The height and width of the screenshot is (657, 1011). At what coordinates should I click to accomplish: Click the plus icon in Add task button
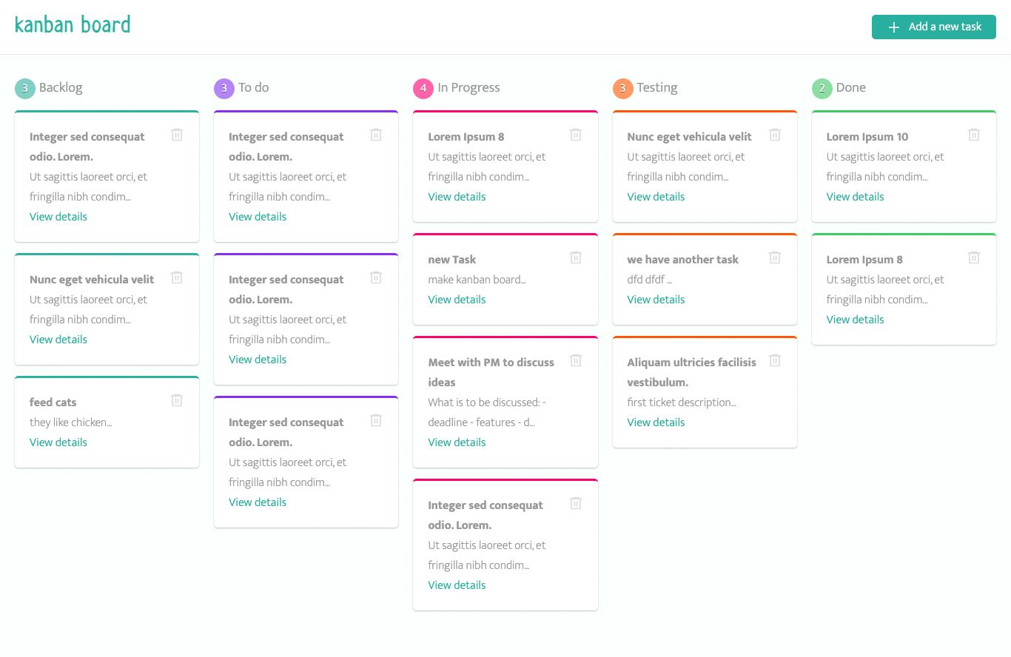click(x=894, y=27)
